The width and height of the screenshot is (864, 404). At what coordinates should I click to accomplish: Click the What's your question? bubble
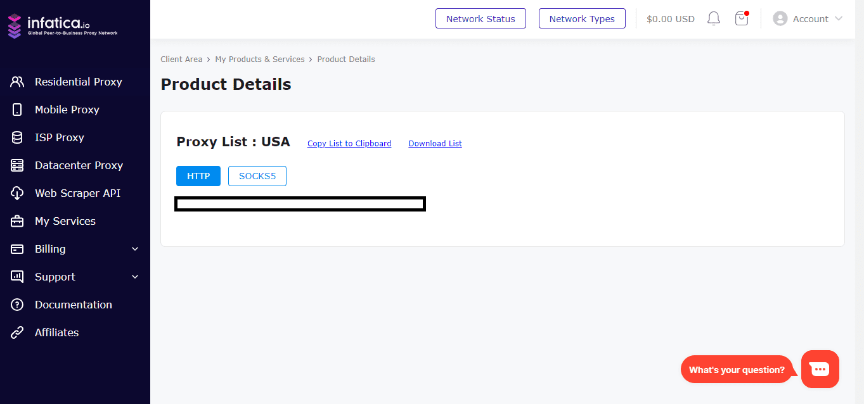(x=737, y=370)
